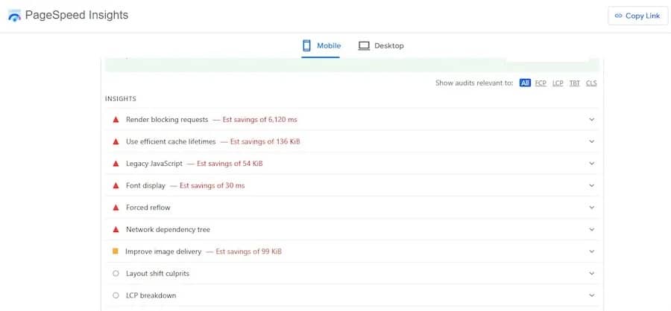Click the desktop laptop icon
The height and width of the screenshot is (311, 671).
pyautogui.click(x=364, y=45)
